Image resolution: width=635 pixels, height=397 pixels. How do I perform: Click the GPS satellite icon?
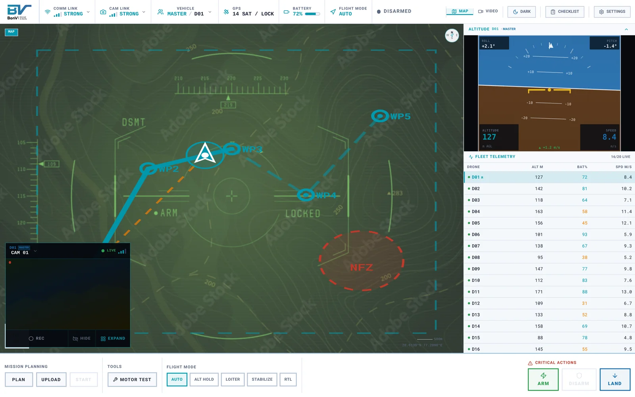(226, 12)
